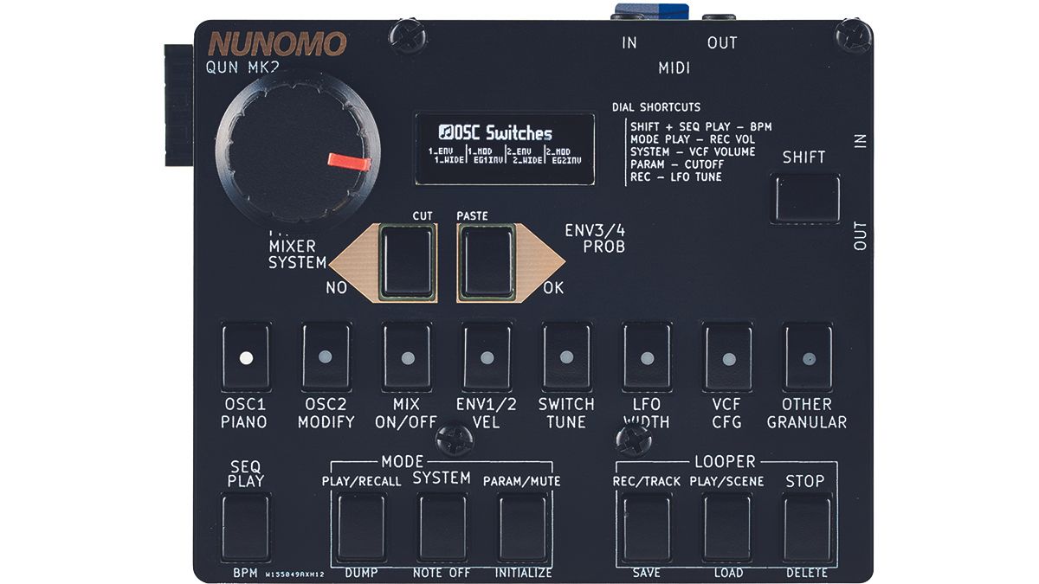Click the OSC Switches display screen

pyautogui.click(x=504, y=147)
